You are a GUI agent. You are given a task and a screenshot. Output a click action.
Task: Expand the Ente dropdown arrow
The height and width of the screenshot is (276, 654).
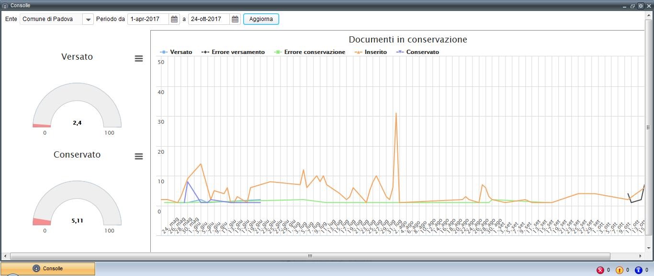(88, 19)
